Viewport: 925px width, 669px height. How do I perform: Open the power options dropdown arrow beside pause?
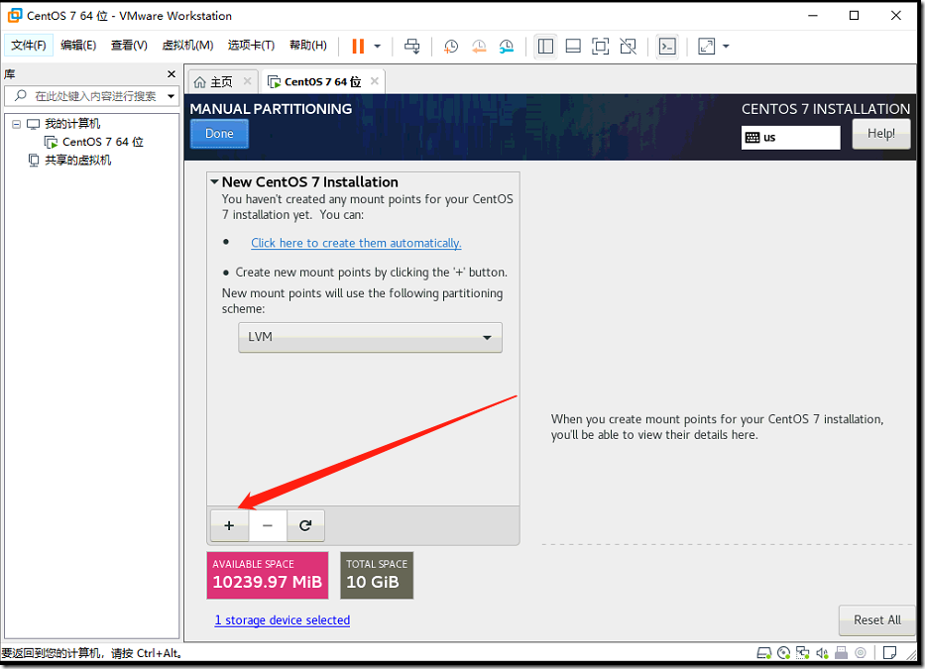tap(378, 46)
